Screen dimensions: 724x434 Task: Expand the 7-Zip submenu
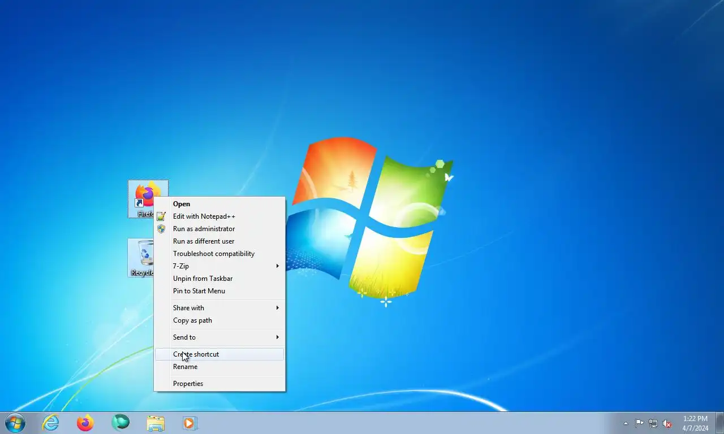click(219, 266)
